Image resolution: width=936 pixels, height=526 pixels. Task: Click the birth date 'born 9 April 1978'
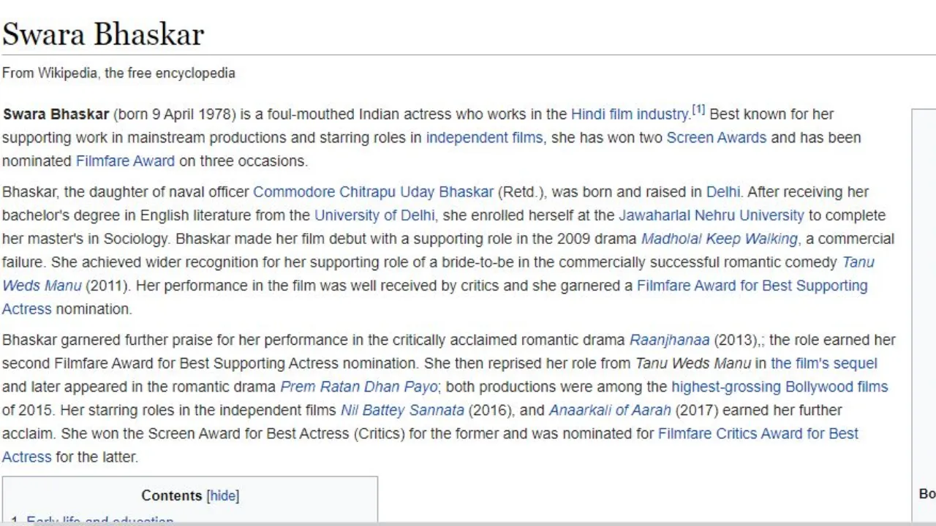173,114
